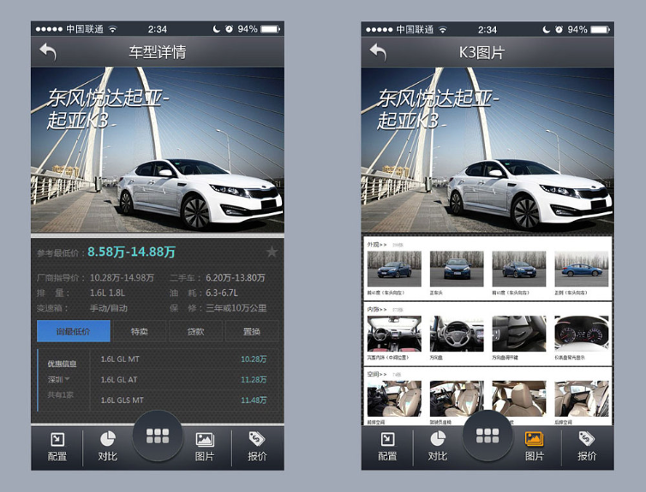Tap the 优惠信息 label

pyautogui.click(x=62, y=364)
